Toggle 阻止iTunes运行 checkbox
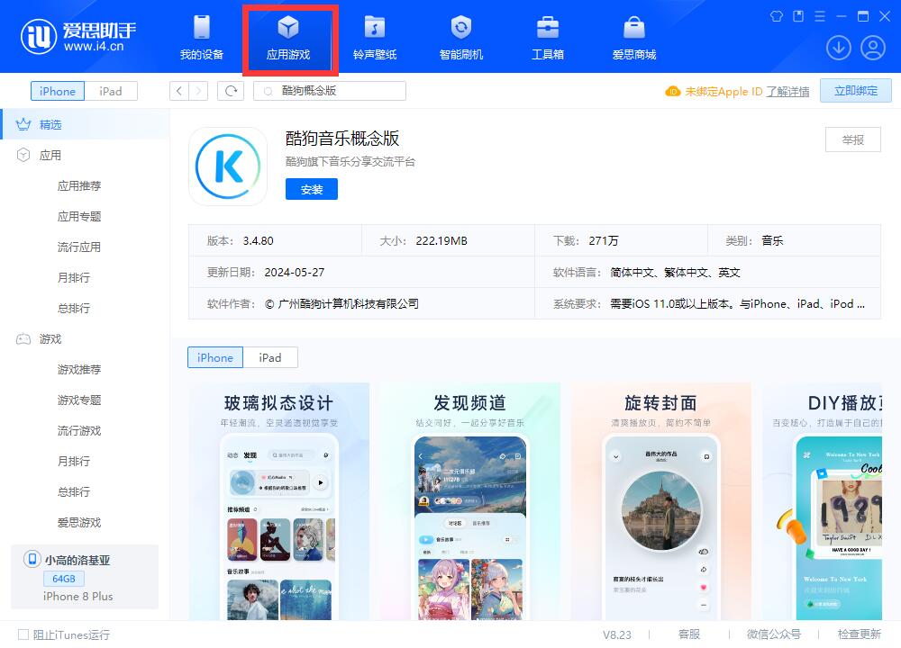 click(23, 634)
